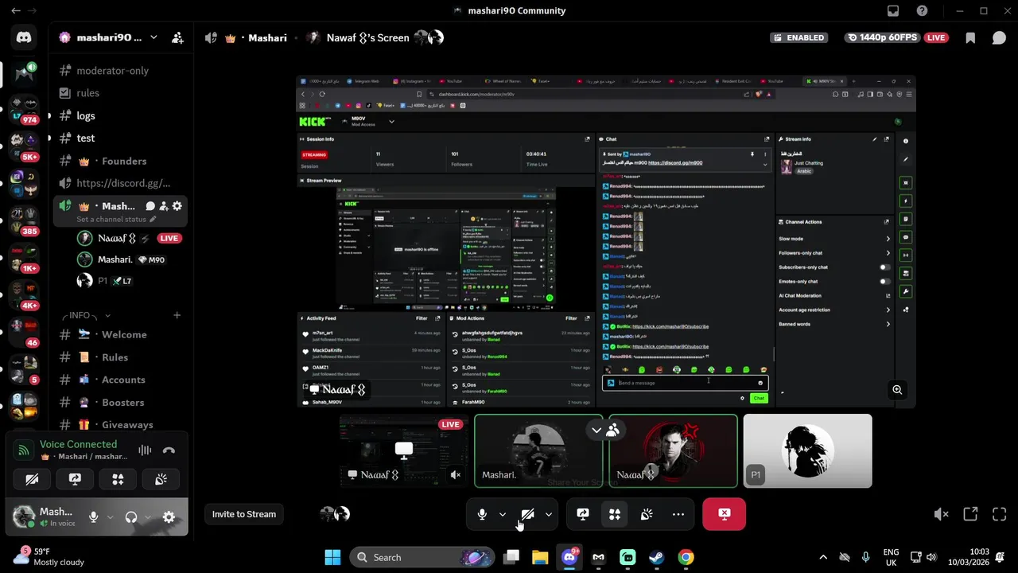This screenshot has height=573, width=1018.
Task: Open more options in call controls
Action: coord(678,514)
